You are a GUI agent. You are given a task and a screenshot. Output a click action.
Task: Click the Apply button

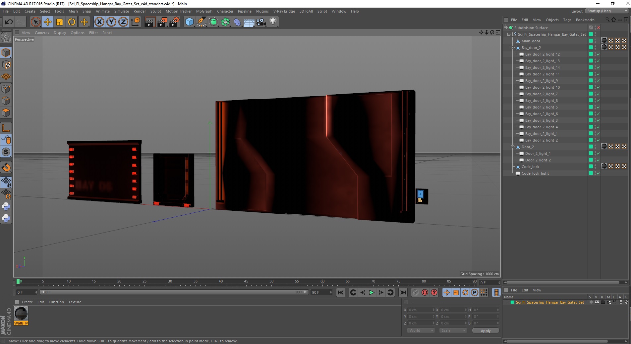(x=486, y=330)
